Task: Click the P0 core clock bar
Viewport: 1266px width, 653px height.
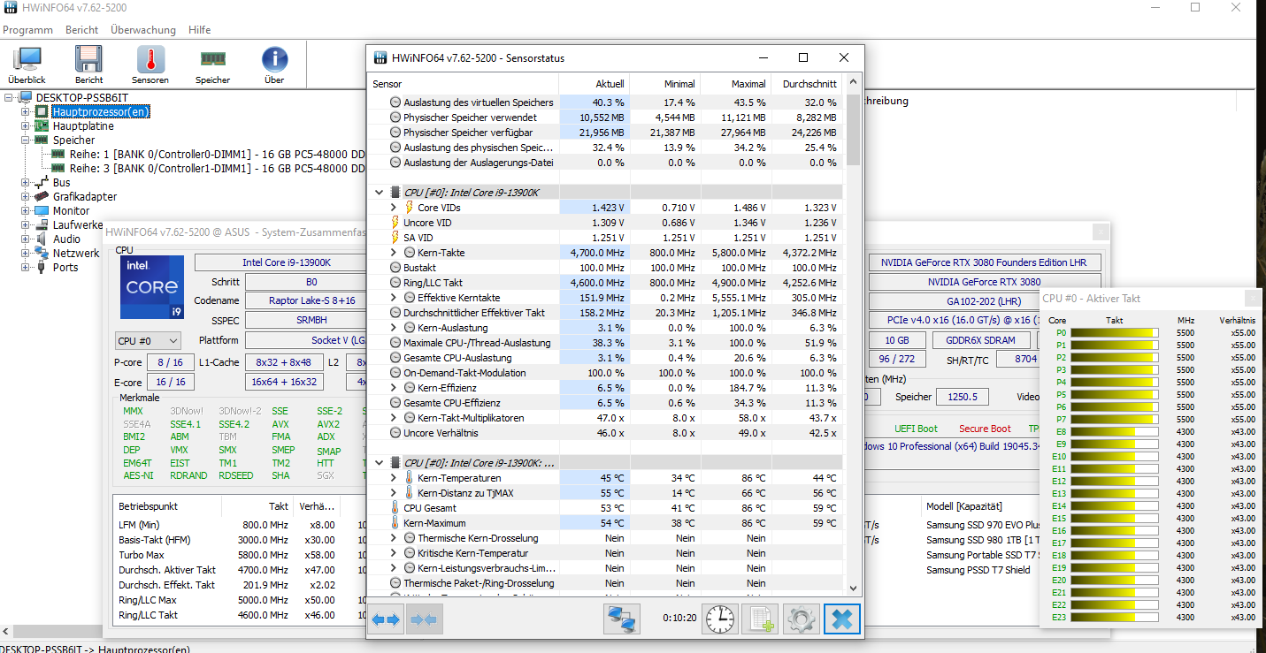Action: tap(1114, 333)
